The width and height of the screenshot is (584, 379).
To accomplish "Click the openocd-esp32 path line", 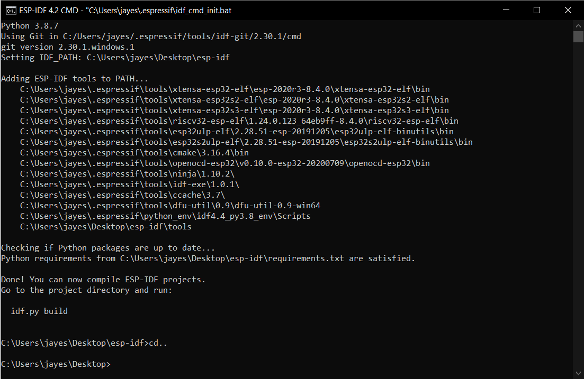I will [x=224, y=163].
